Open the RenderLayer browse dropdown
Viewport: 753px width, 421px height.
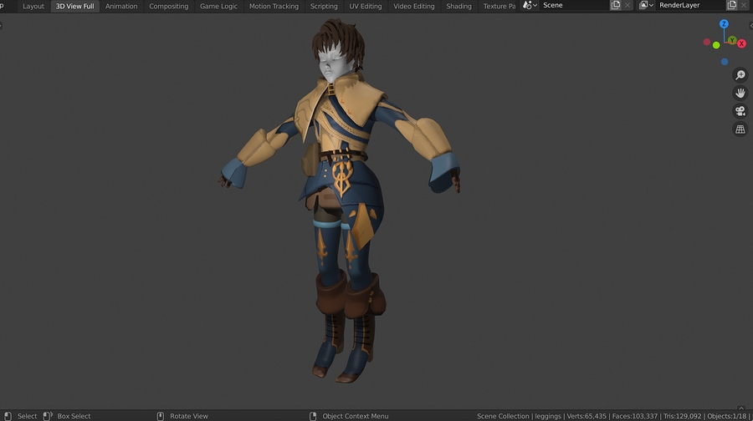[646, 6]
